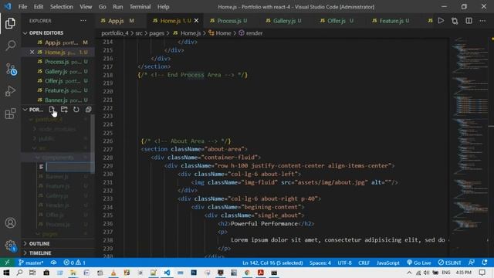Viewport: 494px width, 278px height.
Task: Open the Terminal menu
Action: tap(140, 7)
